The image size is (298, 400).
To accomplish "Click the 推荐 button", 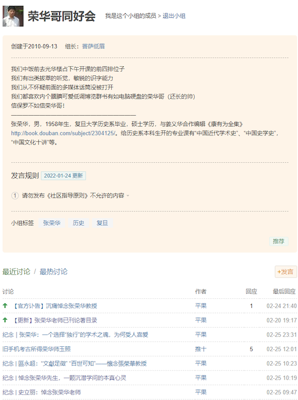I will pos(278,241).
